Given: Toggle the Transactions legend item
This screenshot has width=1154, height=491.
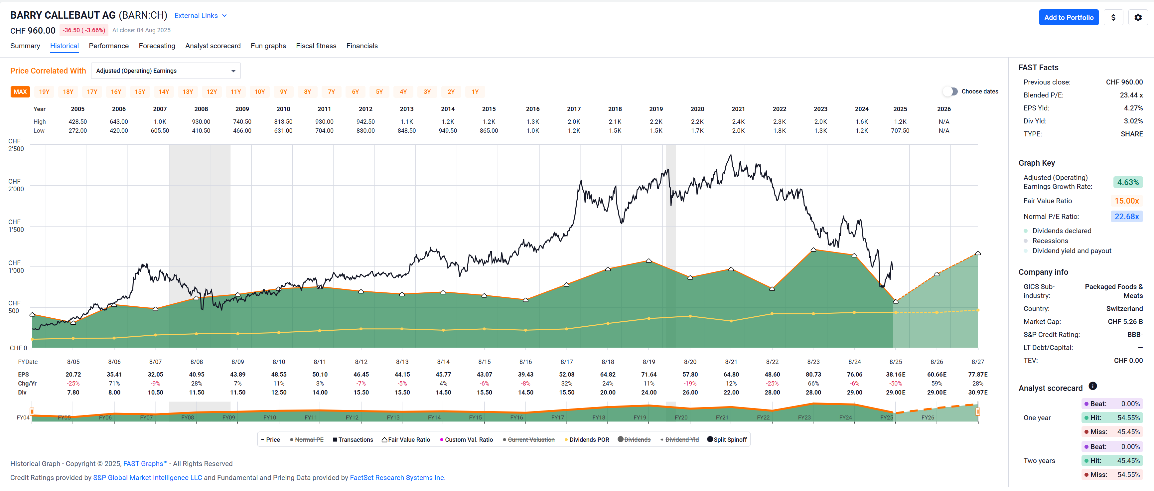Looking at the screenshot, I should tap(353, 439).
